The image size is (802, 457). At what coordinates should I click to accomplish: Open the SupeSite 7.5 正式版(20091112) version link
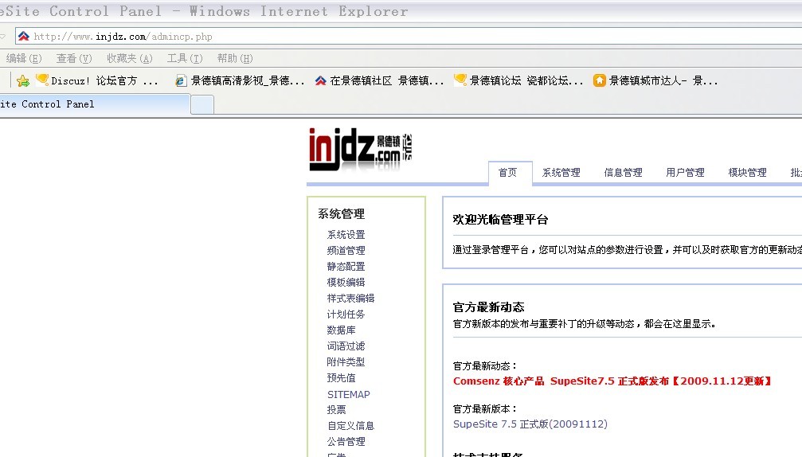point(530,424)
